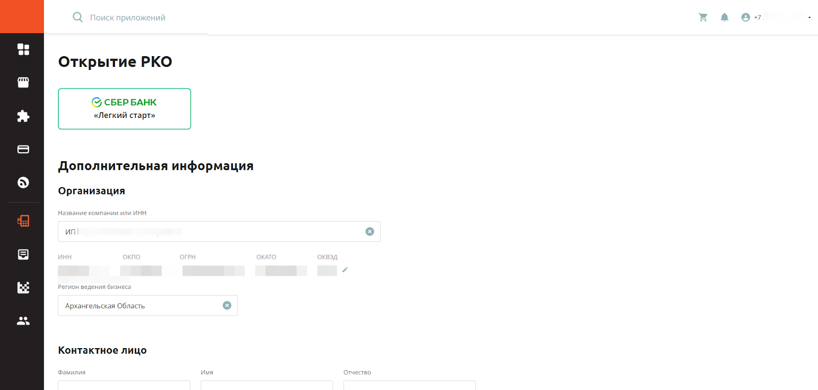Viewport: 818px width, 390px height.
Task: Click the «ОКАТО» column label
Action: [266, 257]
